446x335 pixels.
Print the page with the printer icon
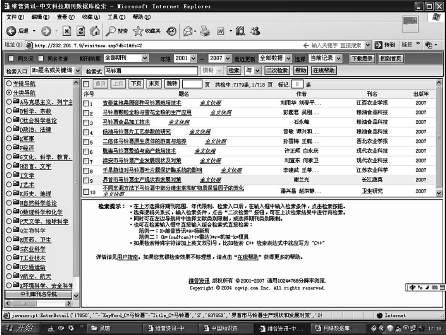click(205, 31)
